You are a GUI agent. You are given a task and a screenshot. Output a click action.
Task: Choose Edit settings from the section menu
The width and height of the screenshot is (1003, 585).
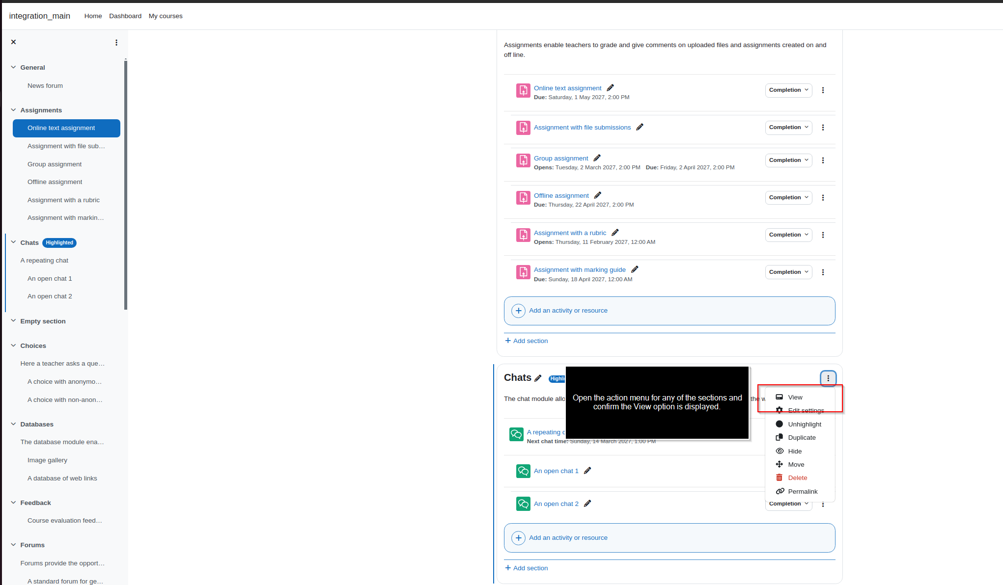click(x=800, y=411)
